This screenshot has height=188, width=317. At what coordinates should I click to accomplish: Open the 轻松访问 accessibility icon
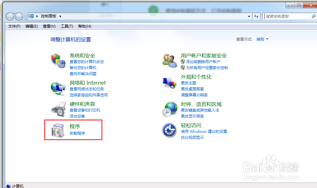coord(169,130)
